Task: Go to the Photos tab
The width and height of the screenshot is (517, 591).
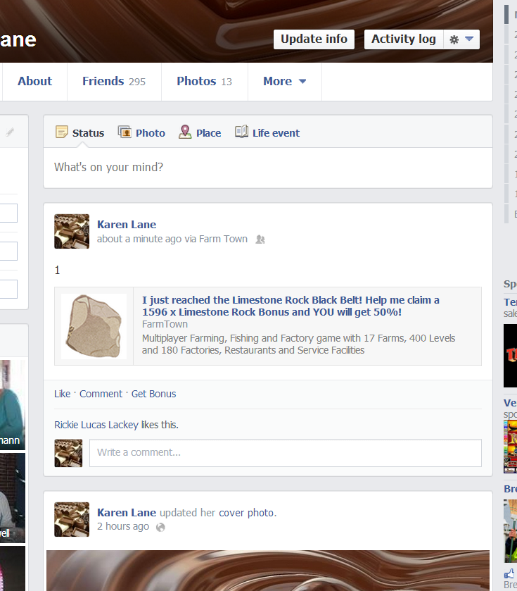Action: click(x=203, y=82)
